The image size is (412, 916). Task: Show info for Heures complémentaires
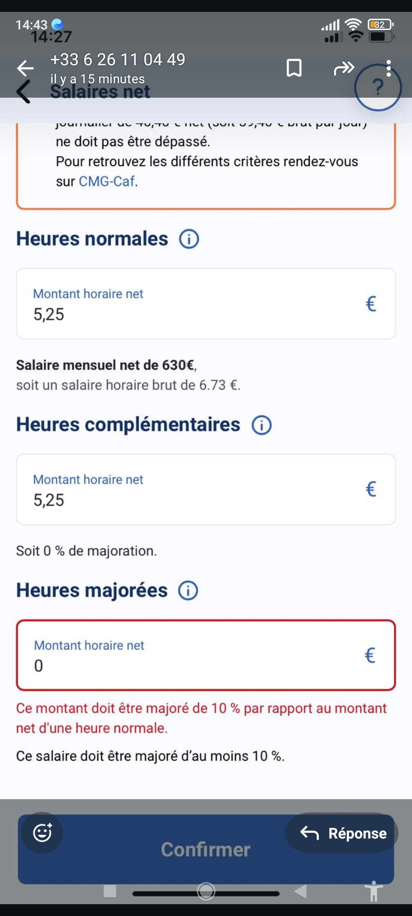(x=261, y=425)
